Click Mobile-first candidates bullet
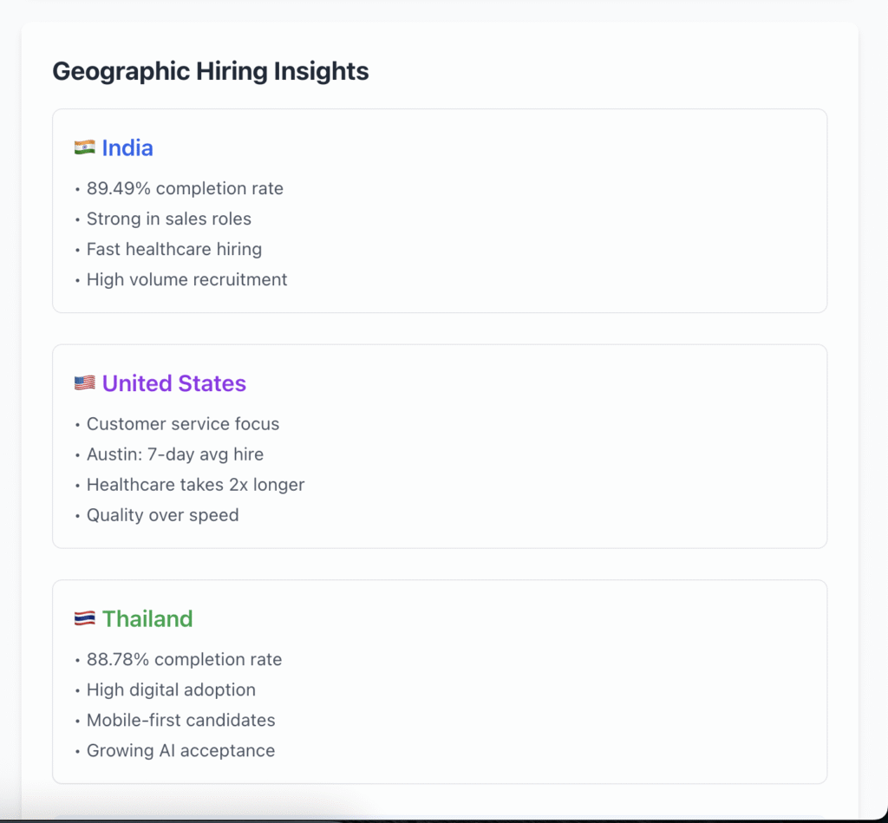The image size is (888, 823). tap(180, 720)
